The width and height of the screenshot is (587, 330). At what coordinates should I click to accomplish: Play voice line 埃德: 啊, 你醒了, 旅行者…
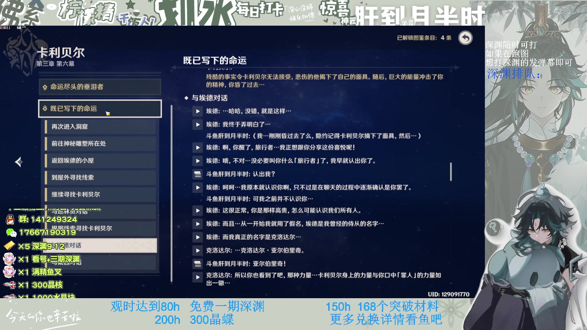point(198,148)
